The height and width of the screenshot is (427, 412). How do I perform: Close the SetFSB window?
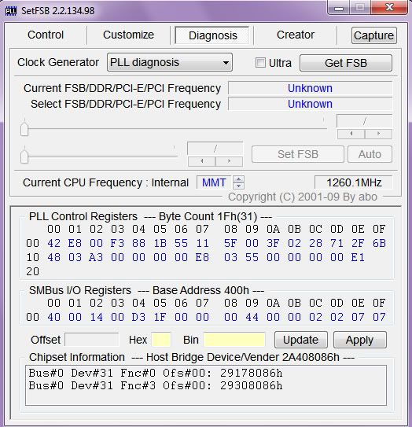[389, 8]
